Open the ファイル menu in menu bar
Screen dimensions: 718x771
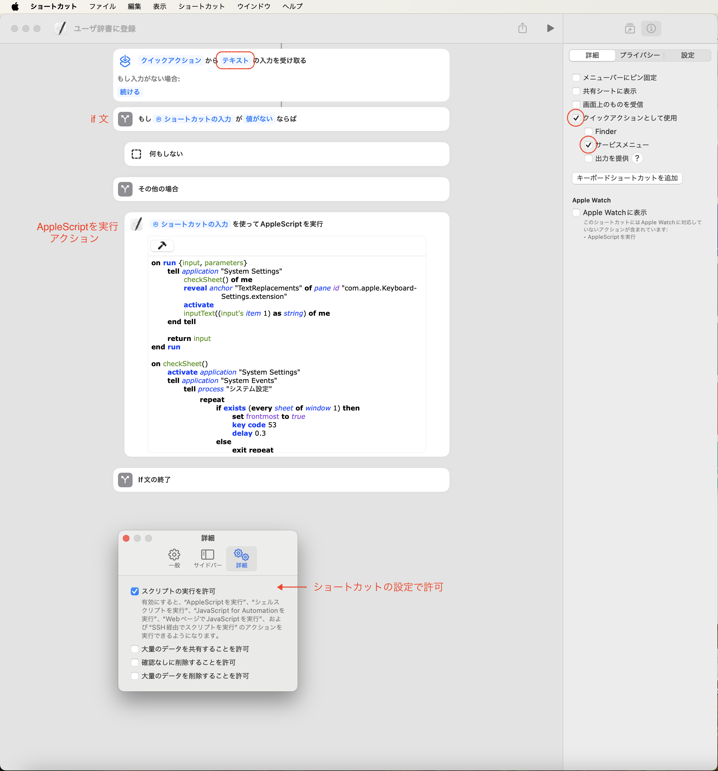coord(102,6)
